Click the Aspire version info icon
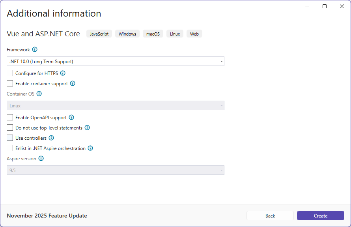 point(41,159)
